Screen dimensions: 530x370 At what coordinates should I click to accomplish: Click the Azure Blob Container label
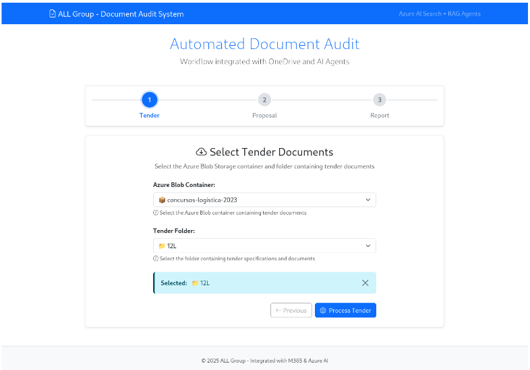184,185
